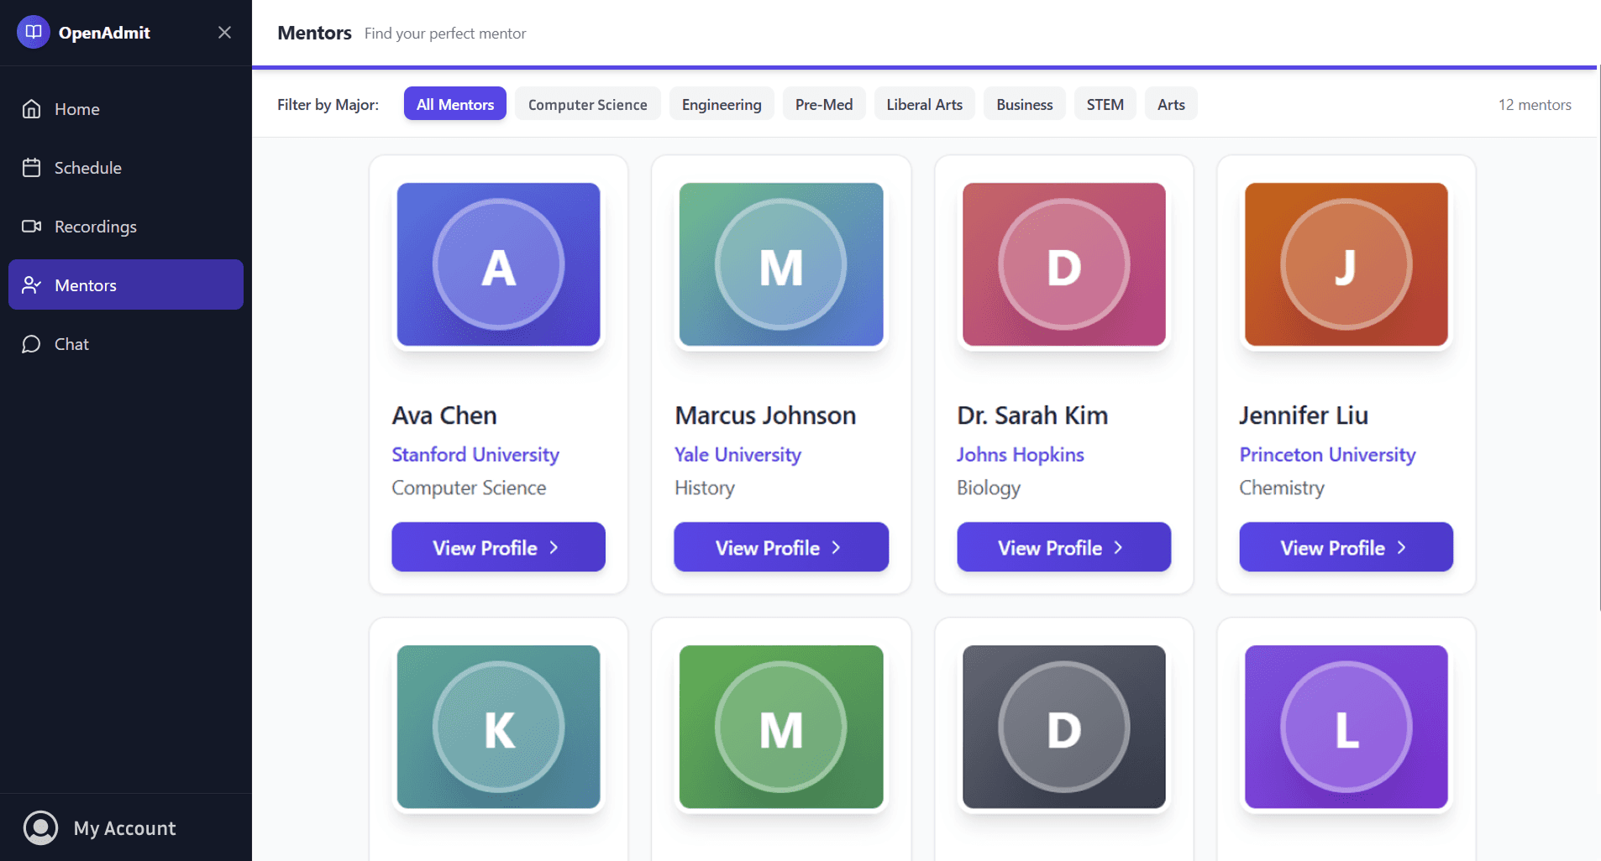Viewport: 1601px width, 861px height.
Task: Click the Johns Hopkins link
Action: tap(1021, 454)
